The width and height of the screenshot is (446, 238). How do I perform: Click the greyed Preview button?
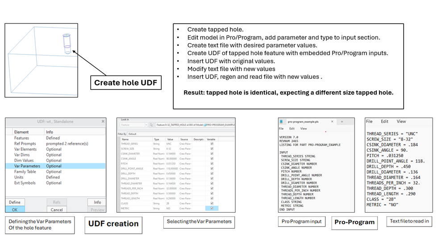pos(97,210)
